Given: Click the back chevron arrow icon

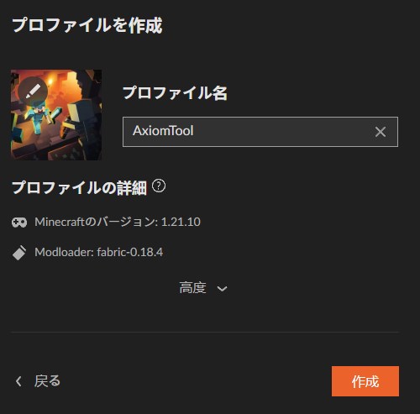Looking at the screenshot, I should pos(18,381).
